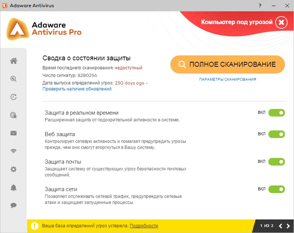
Task: Open the Scan magnifier sidebar icon
Action: (14, 79)
